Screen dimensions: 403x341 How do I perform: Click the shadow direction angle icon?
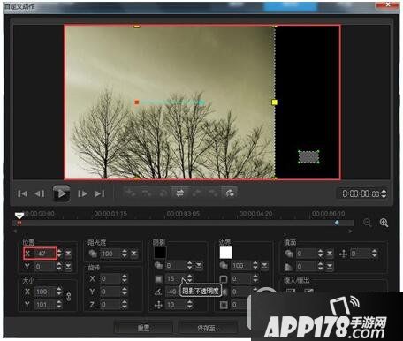(x=158, y=292)
